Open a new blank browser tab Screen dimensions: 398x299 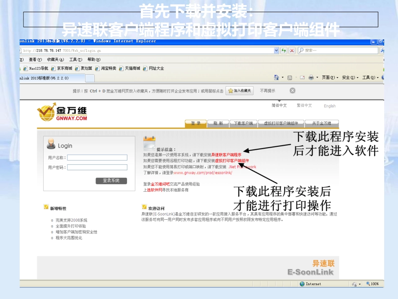pos(90,78)
